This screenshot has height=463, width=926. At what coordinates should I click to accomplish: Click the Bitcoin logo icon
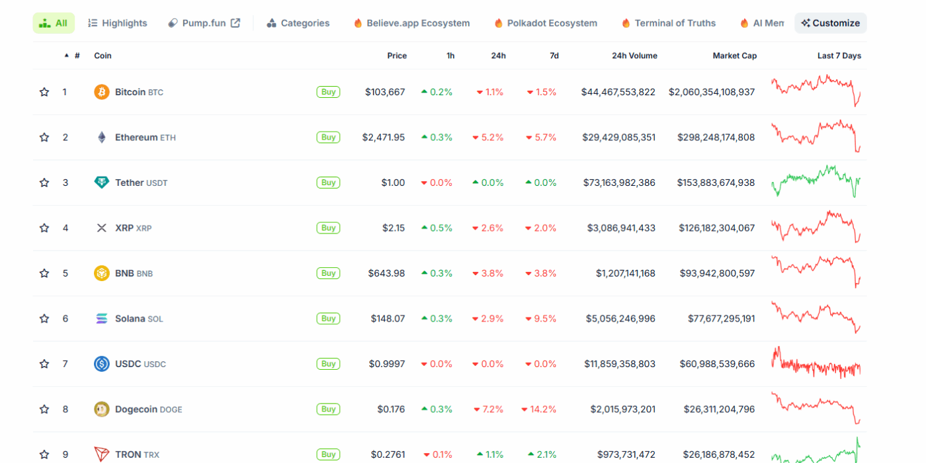(x=101, y=92)
